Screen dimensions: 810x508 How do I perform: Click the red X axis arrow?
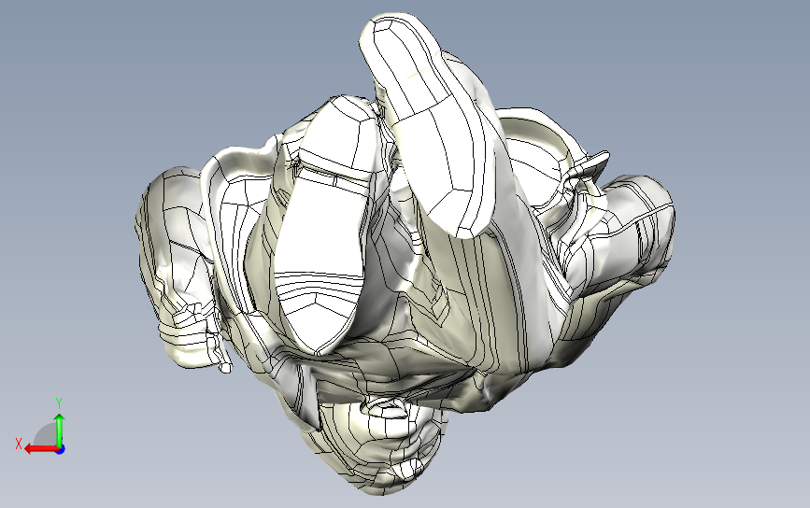pyautogui.click(x=40, y=448)
